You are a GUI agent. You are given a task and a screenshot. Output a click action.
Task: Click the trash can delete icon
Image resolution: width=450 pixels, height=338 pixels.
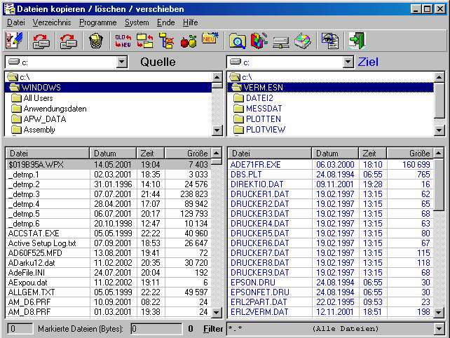pos(96,41)
